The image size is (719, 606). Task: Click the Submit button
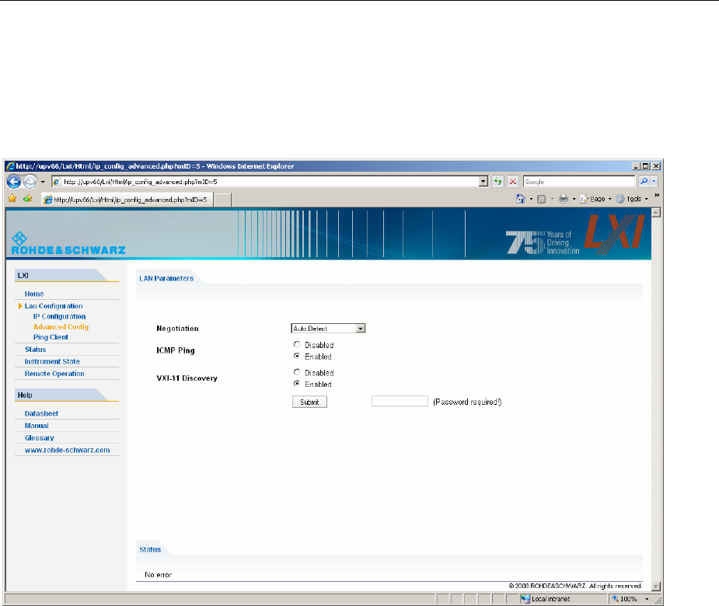coord(309,402)
